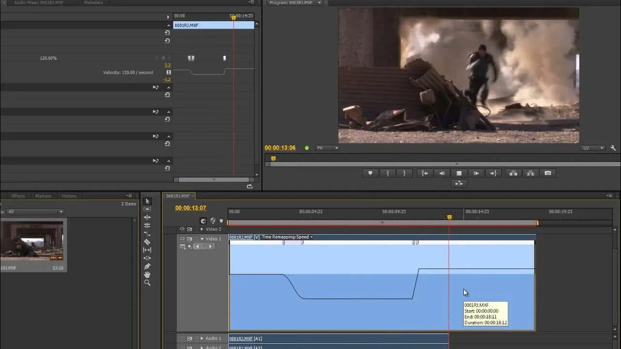Click the Lift button
Viewport: 621px width, 349px height.
[513, 173]
